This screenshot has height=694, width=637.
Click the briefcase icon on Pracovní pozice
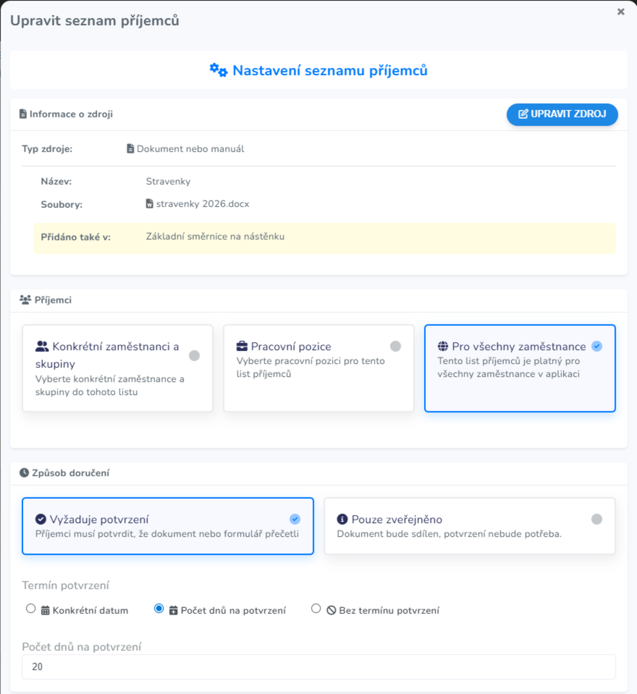(242, 346)
